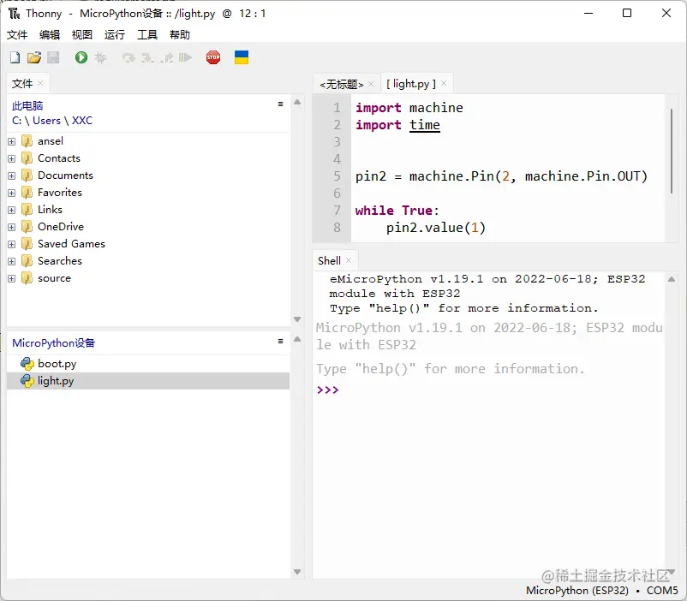Viewport: 687px width, 601px height.
Task: Click the Searches folder icon
Action: click(x=27, y=261)
